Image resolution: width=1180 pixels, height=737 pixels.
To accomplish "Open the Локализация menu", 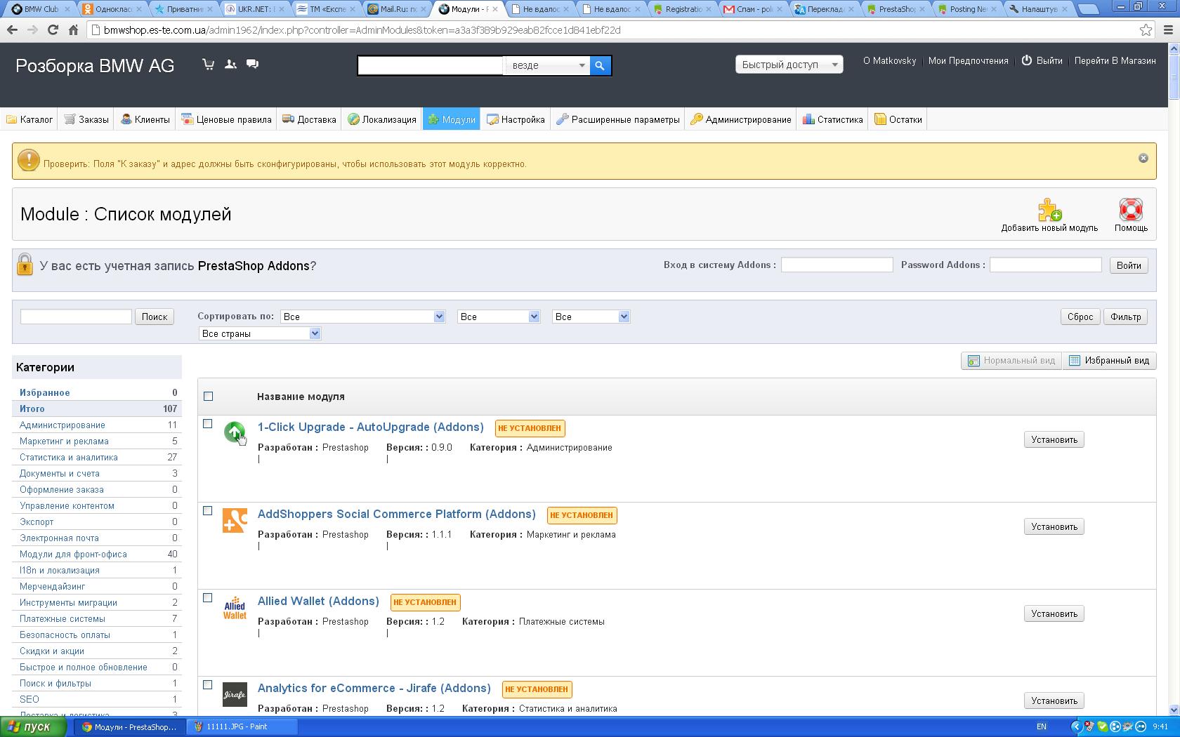I will point(382,119).
